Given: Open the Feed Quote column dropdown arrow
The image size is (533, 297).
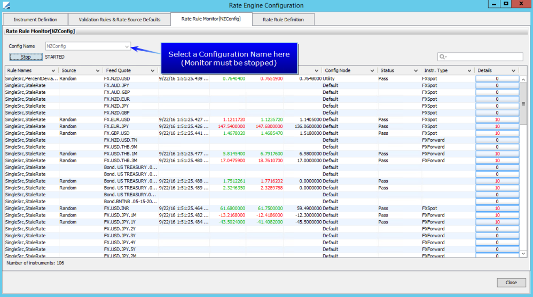Looking at the screenshot, I should click(153, 70).
